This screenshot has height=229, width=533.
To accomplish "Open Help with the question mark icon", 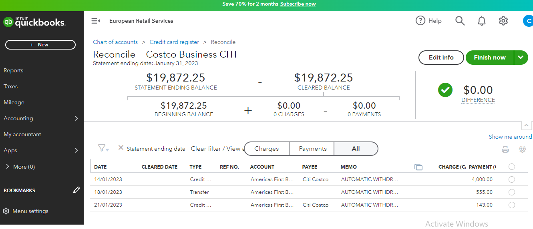I will [420, 21].
